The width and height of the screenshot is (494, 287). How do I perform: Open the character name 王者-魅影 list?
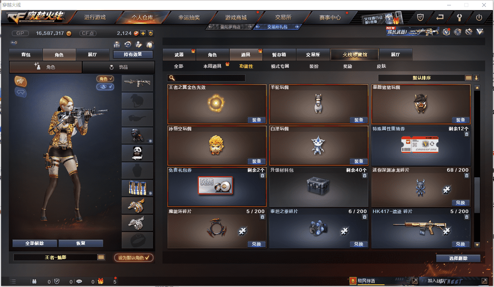click(101, 257)
